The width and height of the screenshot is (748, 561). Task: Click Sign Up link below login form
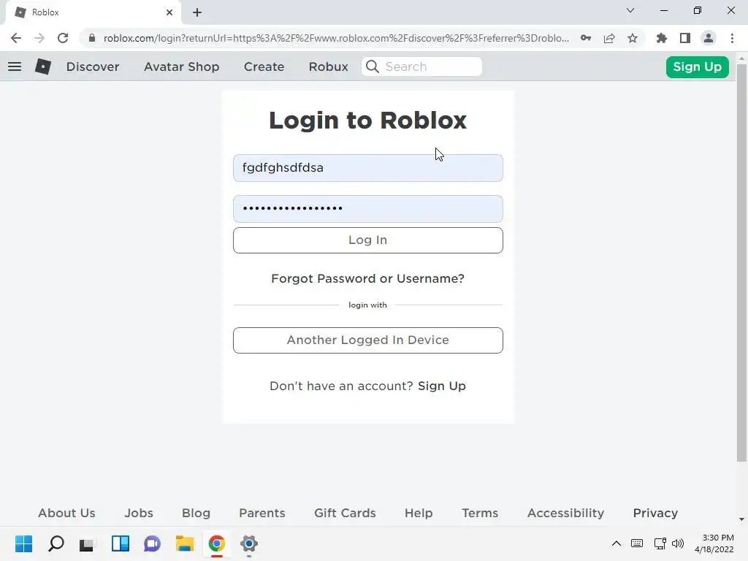point(442,386)
